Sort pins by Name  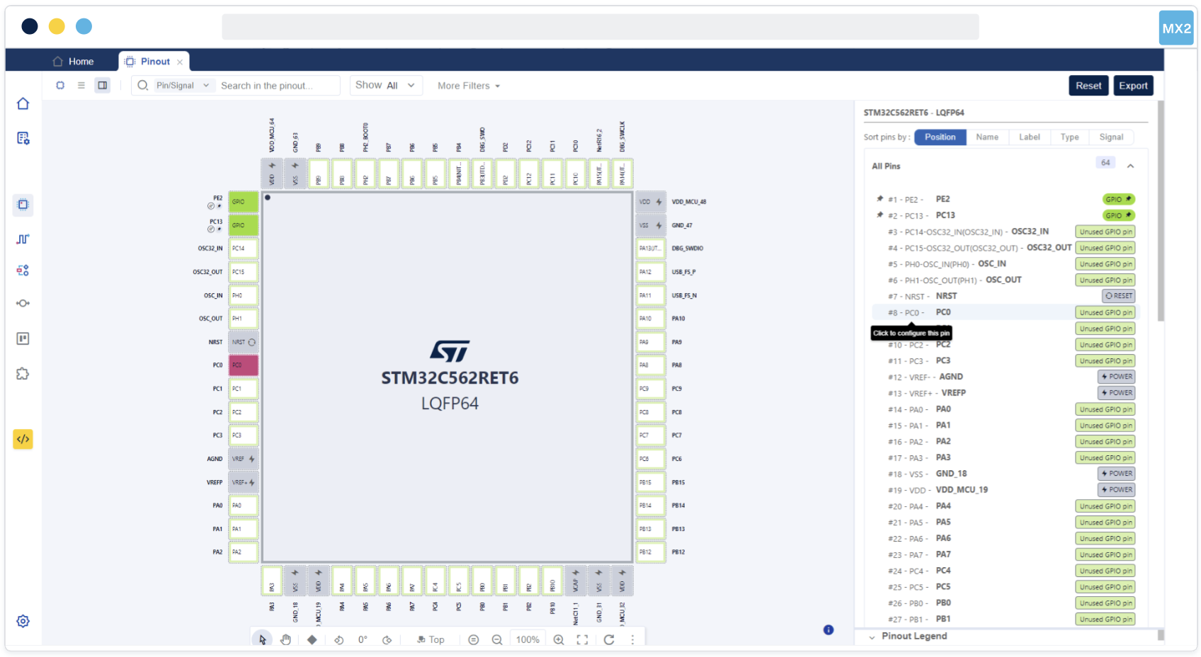point(986,137)
